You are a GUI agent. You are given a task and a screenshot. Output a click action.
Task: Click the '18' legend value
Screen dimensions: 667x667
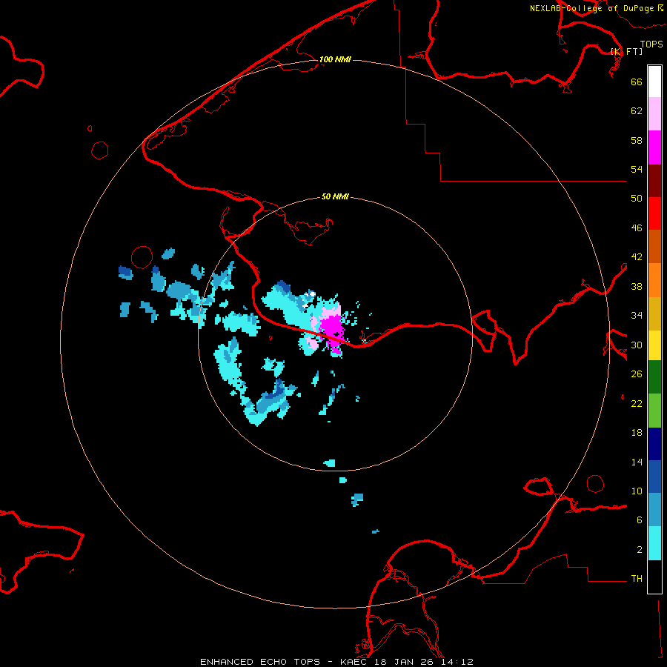click(x=637, y=433)
